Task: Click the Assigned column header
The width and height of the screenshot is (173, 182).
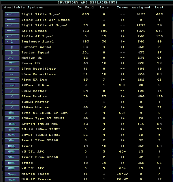Action: point(141,8)
